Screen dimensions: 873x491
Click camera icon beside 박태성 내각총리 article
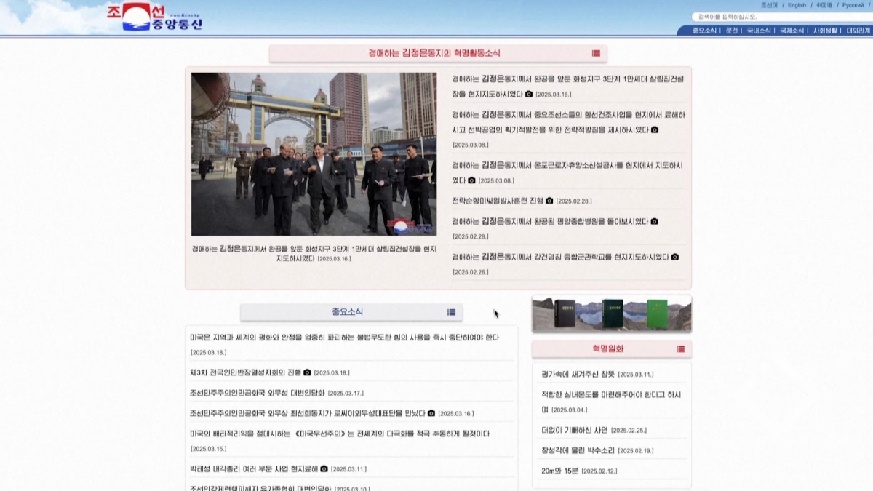[324, 469]
